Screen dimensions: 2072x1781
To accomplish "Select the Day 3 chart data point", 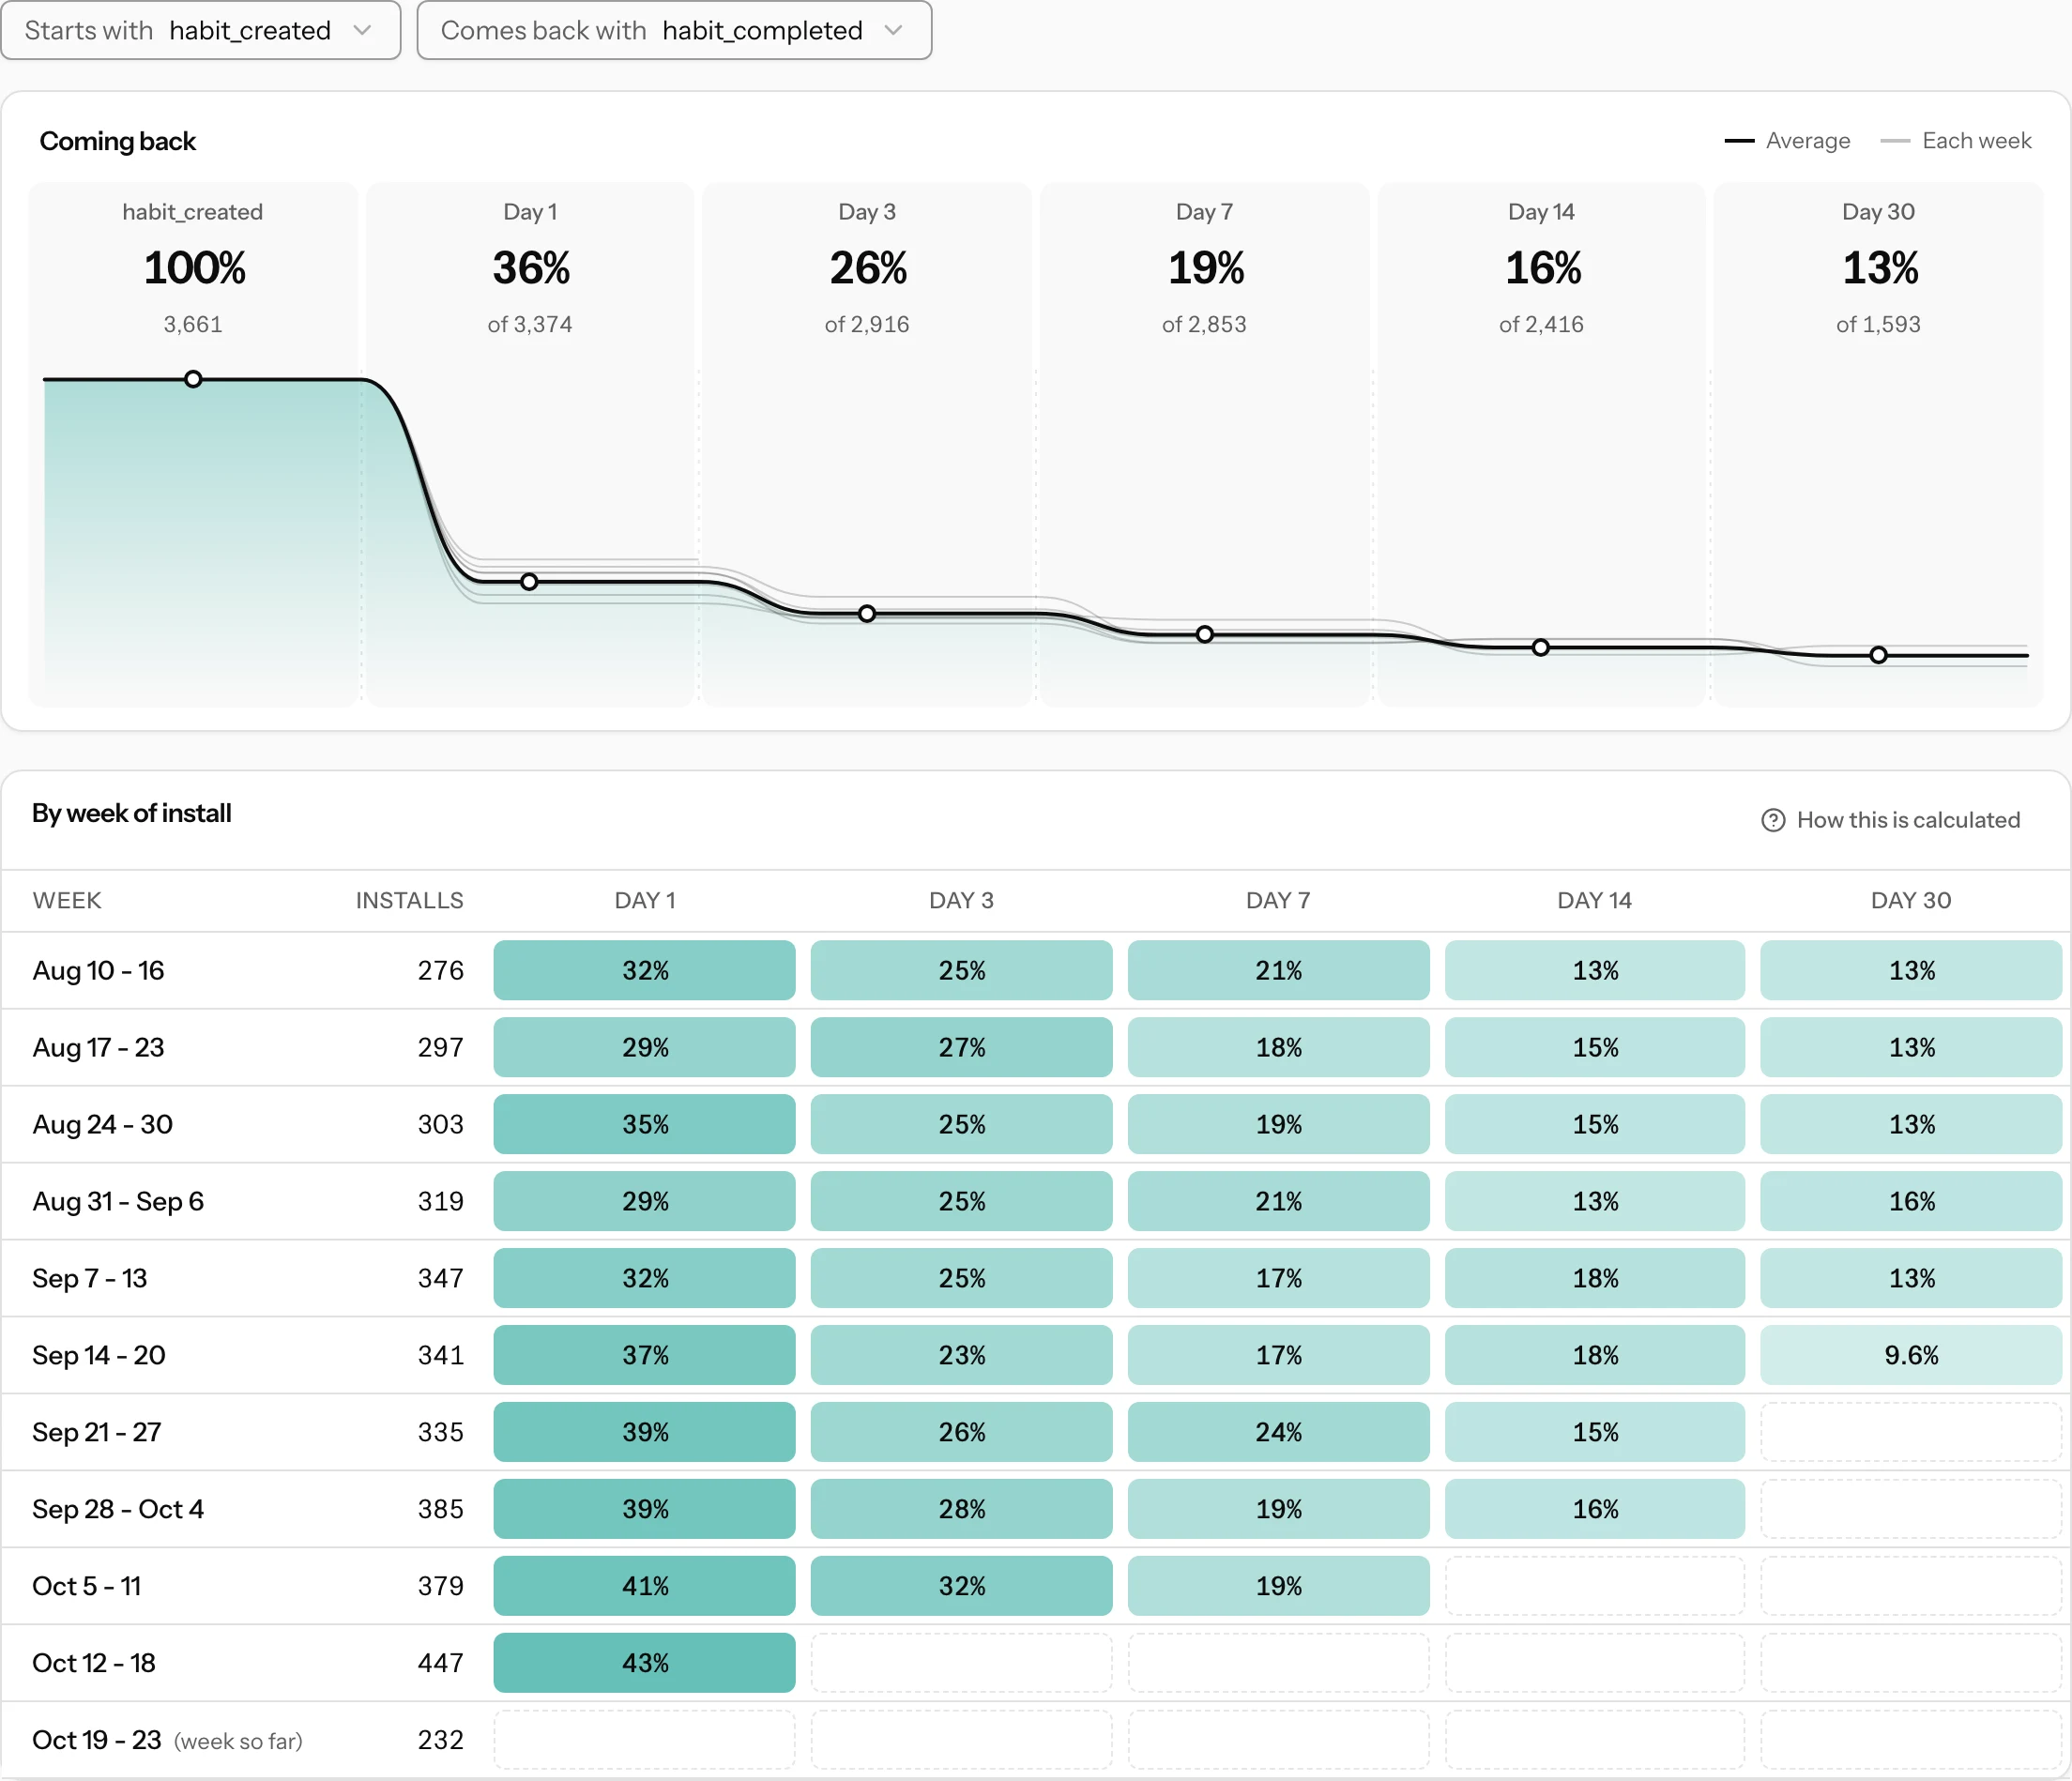I will tap(867, 614).
